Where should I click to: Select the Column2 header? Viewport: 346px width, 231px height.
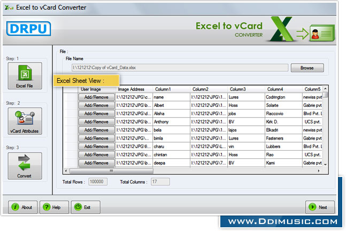[x=209, y=89]
